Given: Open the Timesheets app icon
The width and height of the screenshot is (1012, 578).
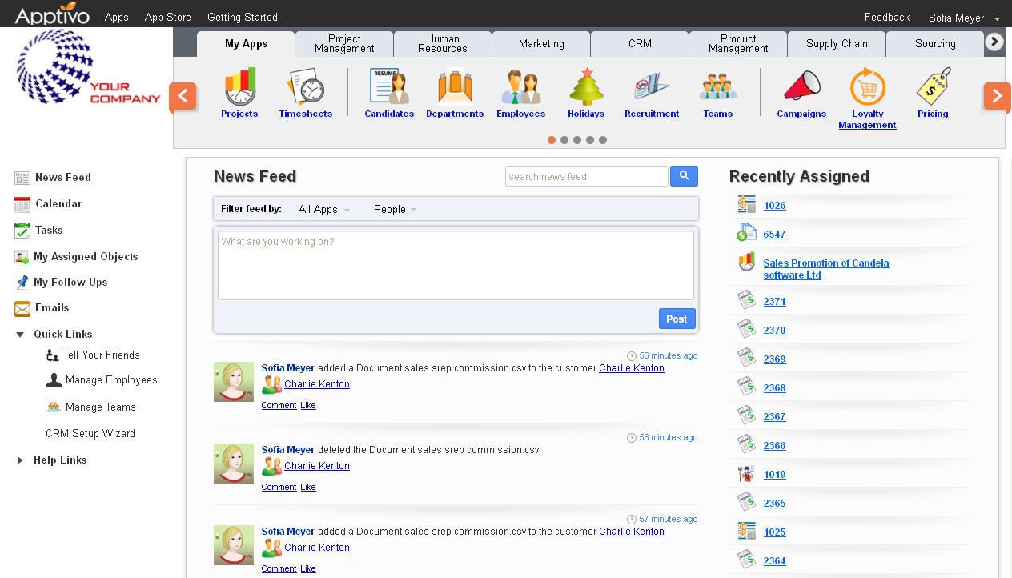Looking at the screenshot, I should pyautogui.click(x=305, y=86).
